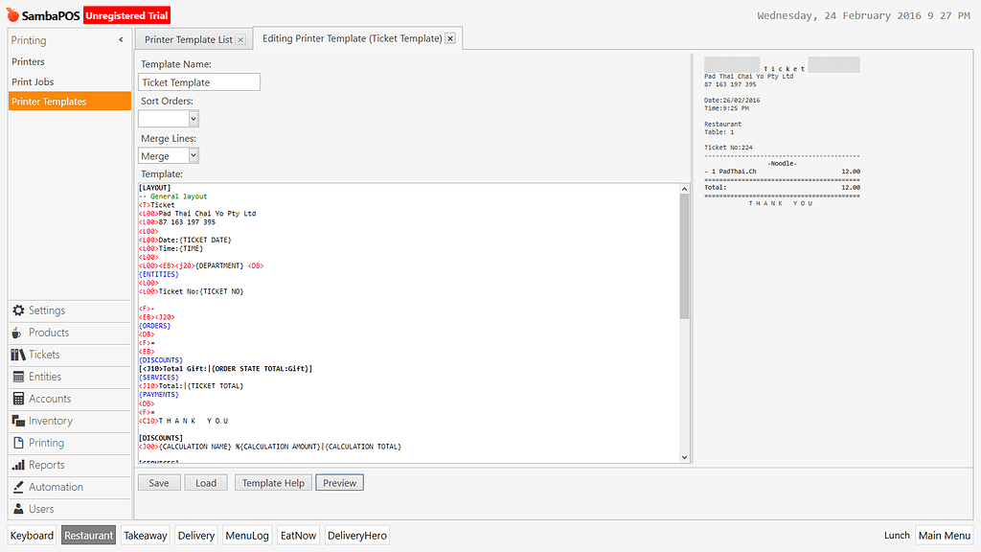Open the Accounts calculator icon section
Image resolution: width=981 pixels, height=552 pixels.
(x=19, y=399)
